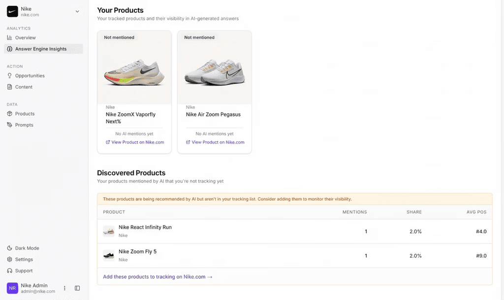Click the Content document icon

pos(10,87)
